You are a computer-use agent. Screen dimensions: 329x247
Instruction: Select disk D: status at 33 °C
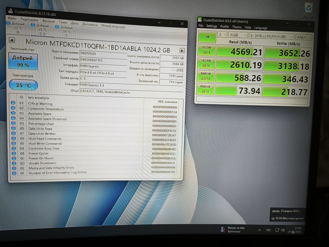click(x=16, y=28)
